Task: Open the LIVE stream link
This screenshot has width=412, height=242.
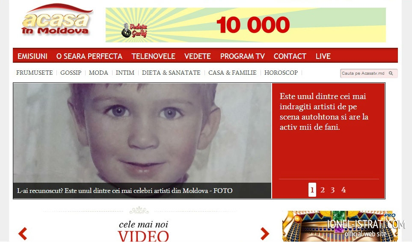Action: click(323, 56)
